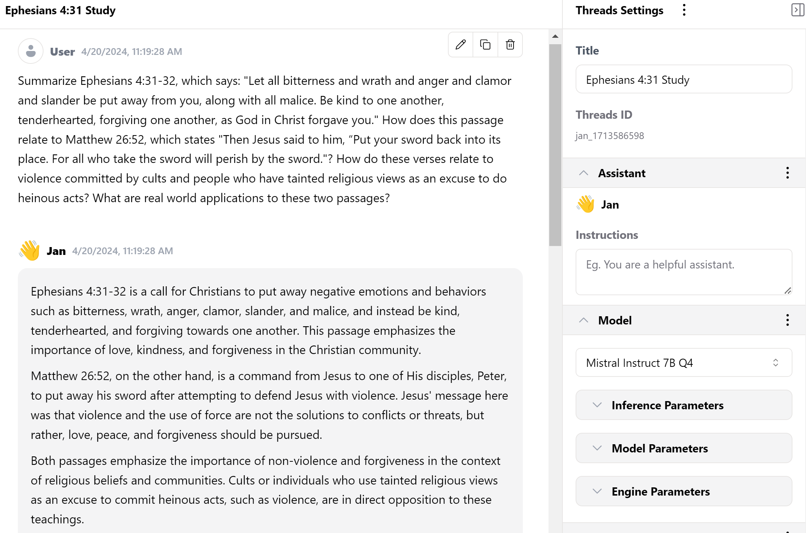
Task: Open the Mistral Instruct 7B Q4 model dropdown
Action: click(683, 363)
